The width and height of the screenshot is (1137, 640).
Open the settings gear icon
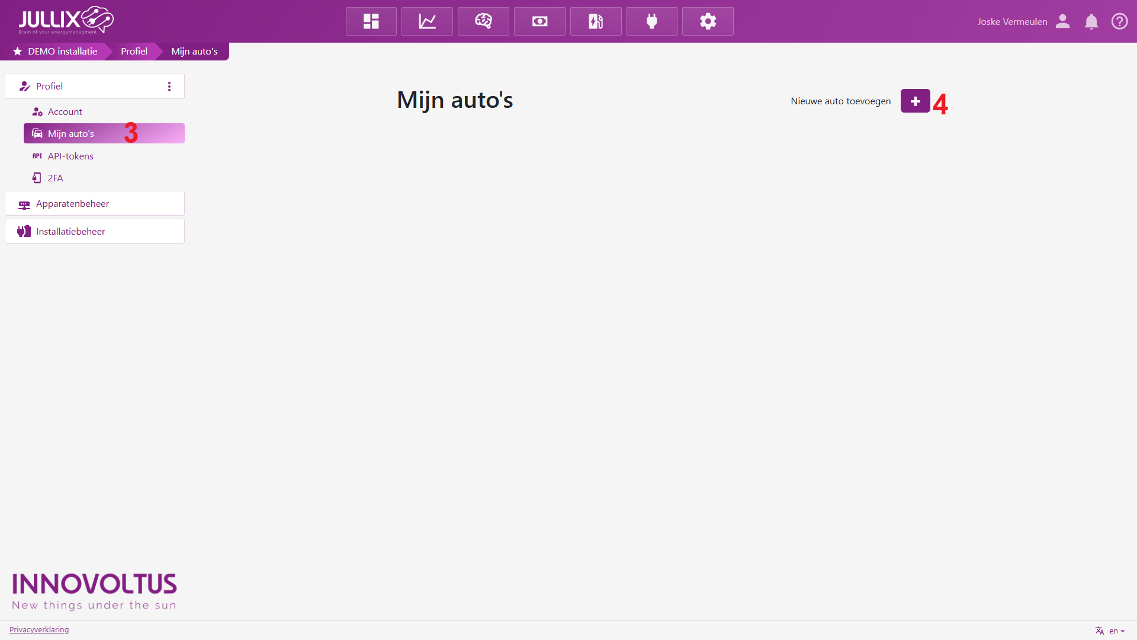tap(708, 21)
